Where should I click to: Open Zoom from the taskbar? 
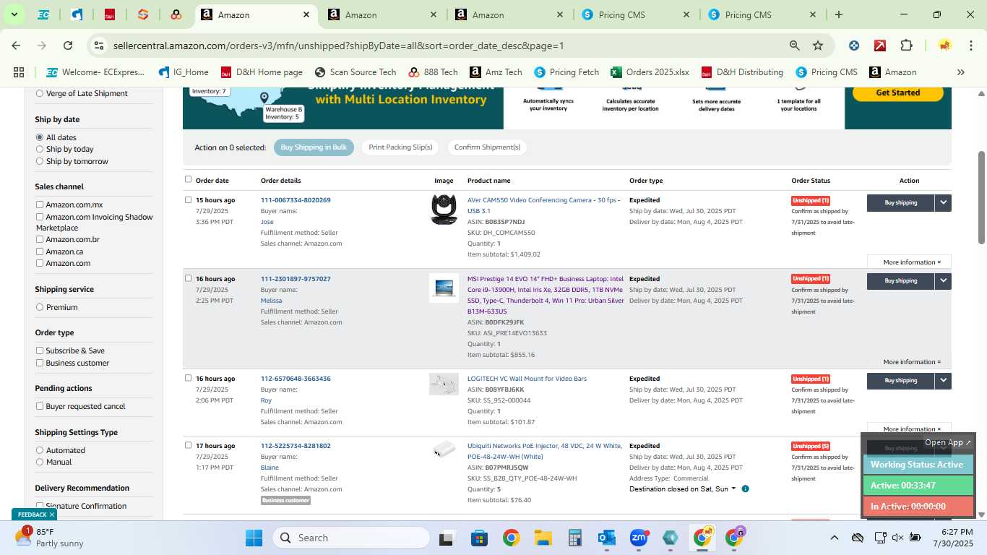pos(638,538)
